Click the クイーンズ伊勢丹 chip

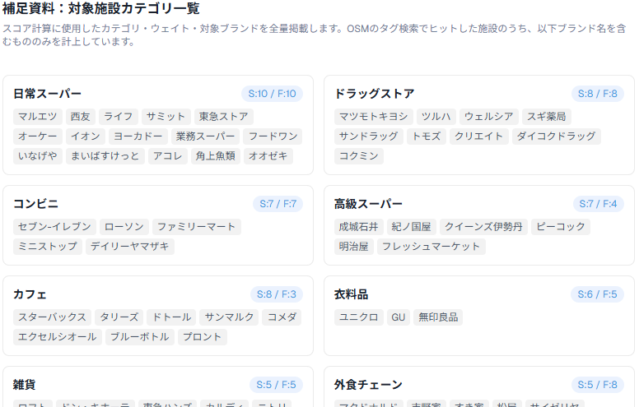tap(483, 227)
